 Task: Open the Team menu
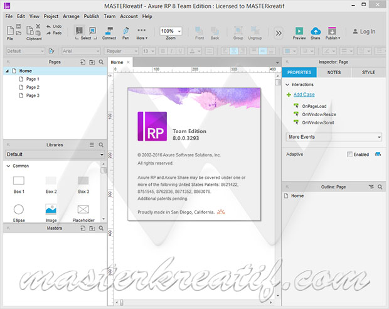[x=110, y=16]
